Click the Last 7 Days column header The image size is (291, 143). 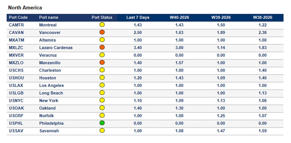(x=138, y=17)
